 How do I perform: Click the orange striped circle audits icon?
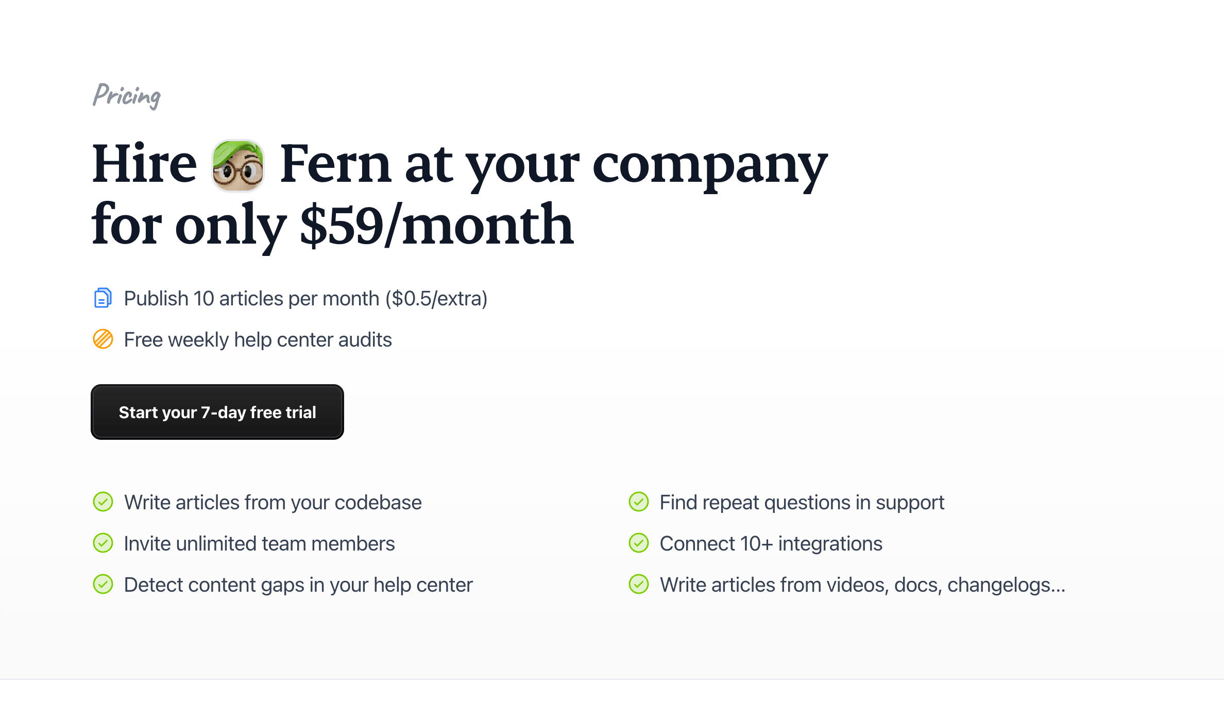pyautogui.click(x=103, y=339)
